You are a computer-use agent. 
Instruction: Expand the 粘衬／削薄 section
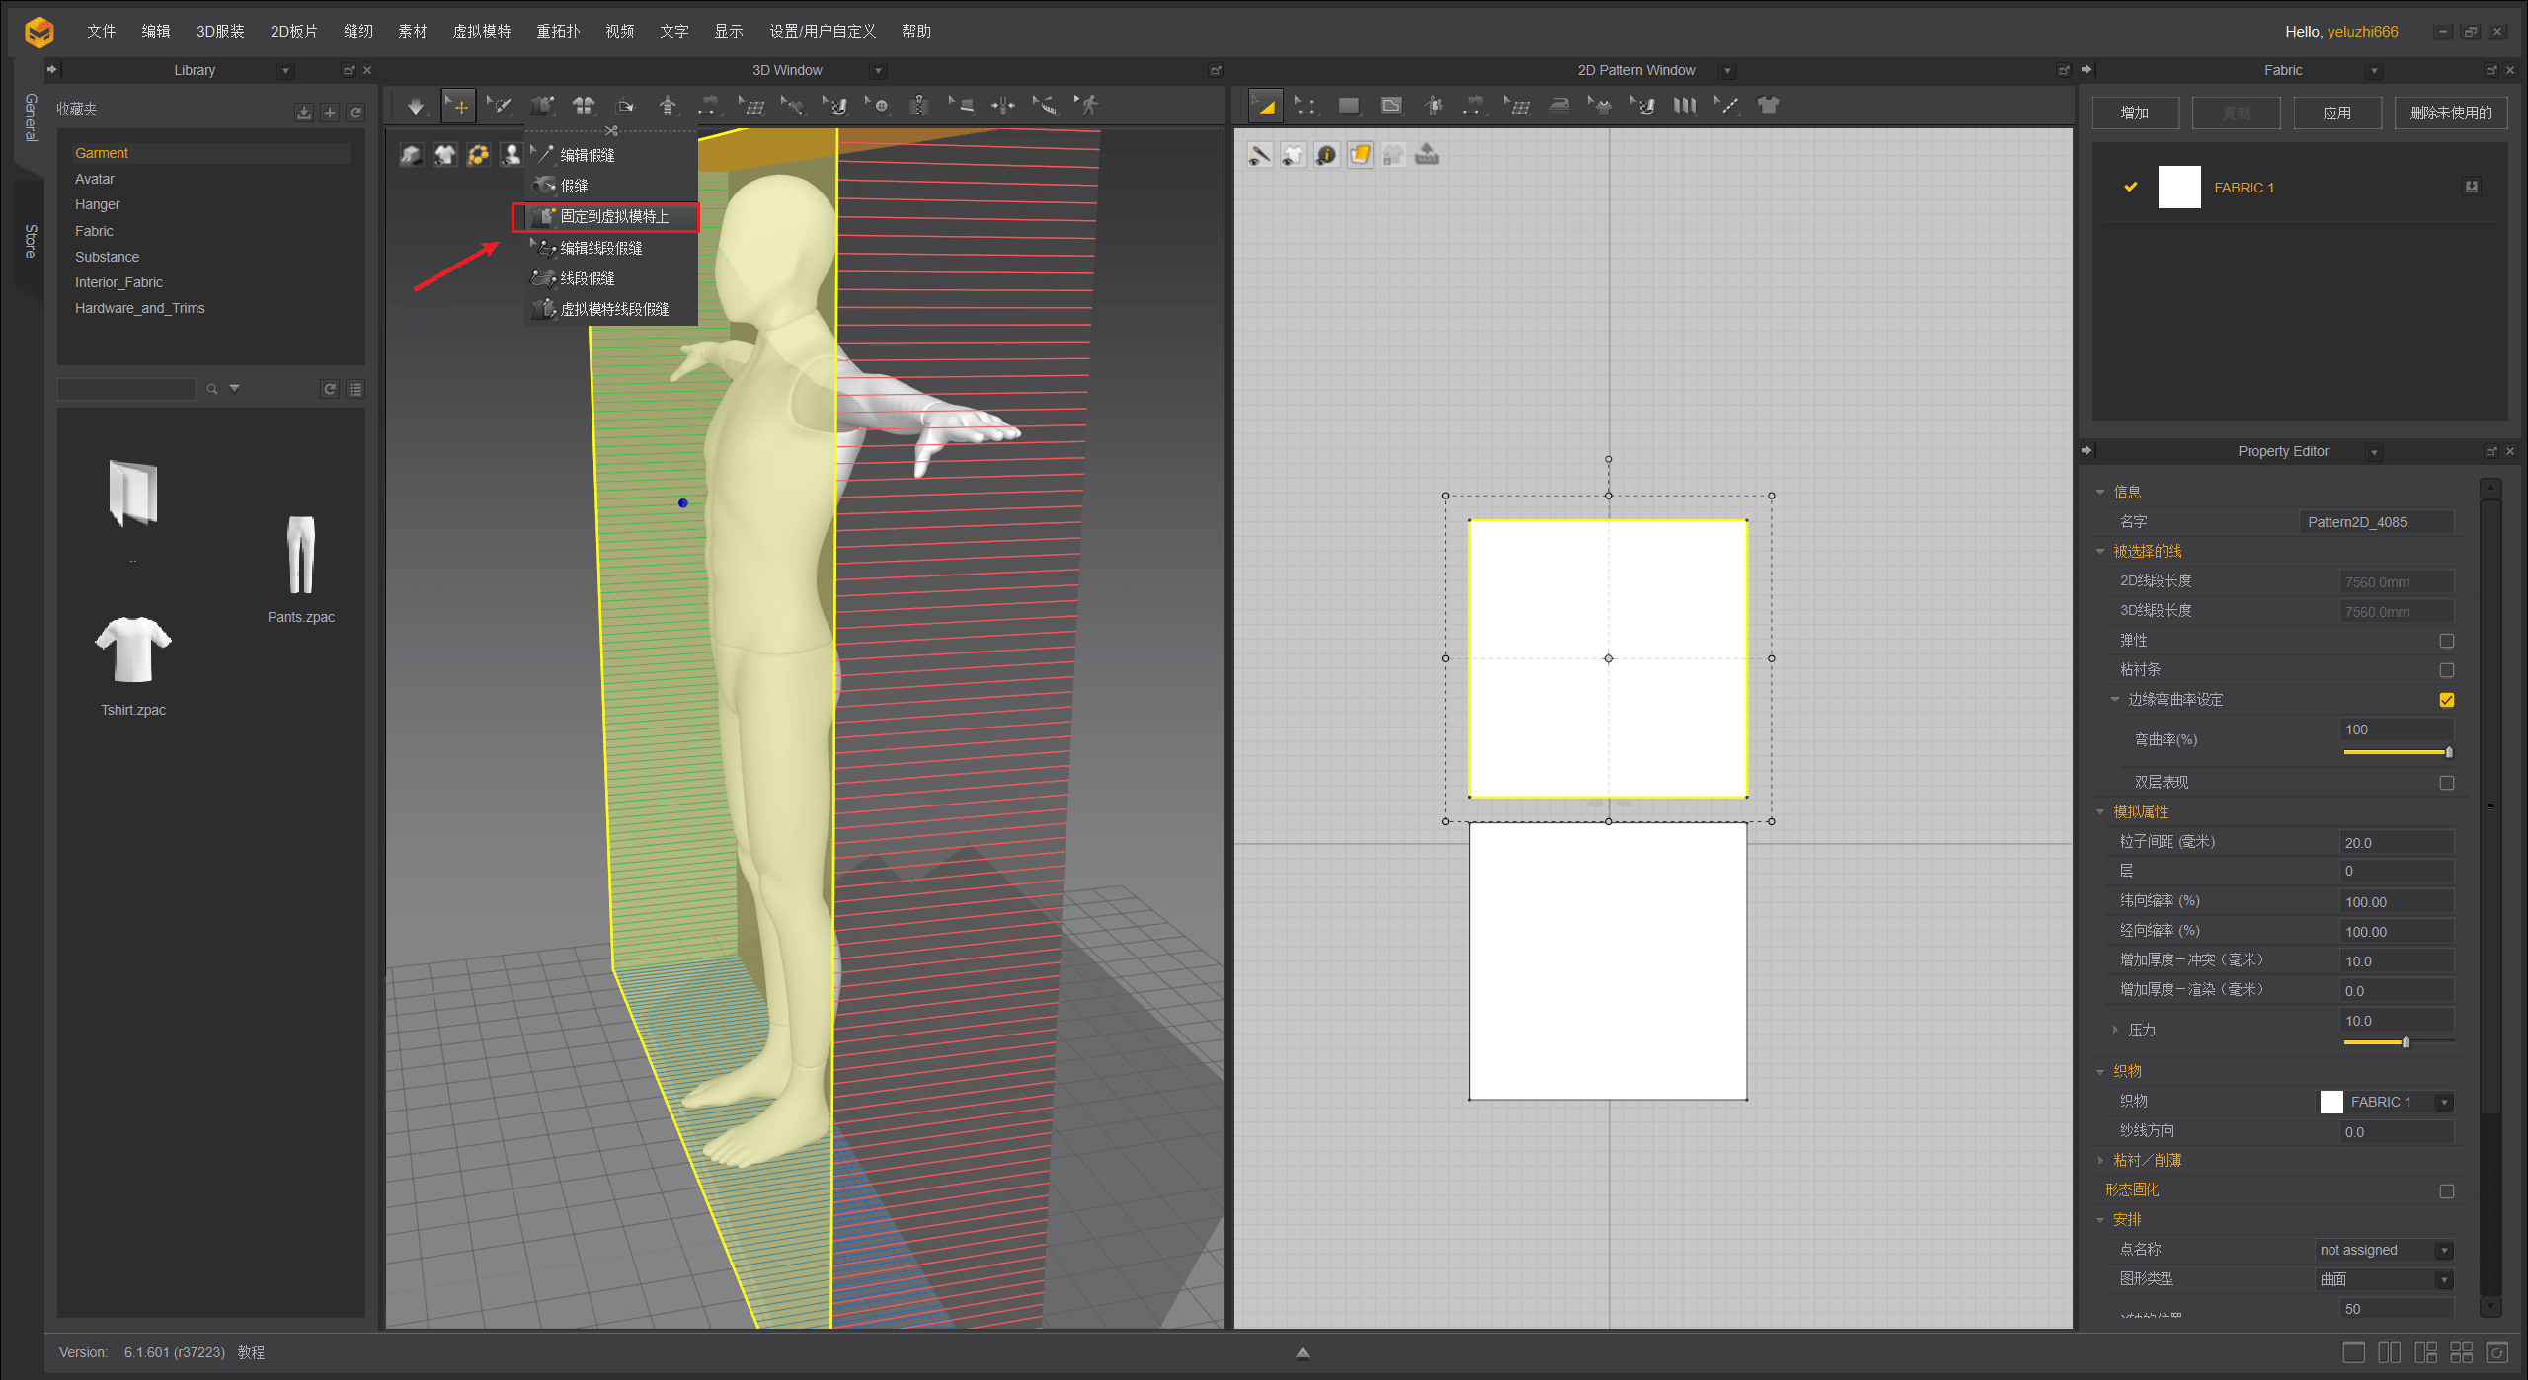tap(2101, 1161)
